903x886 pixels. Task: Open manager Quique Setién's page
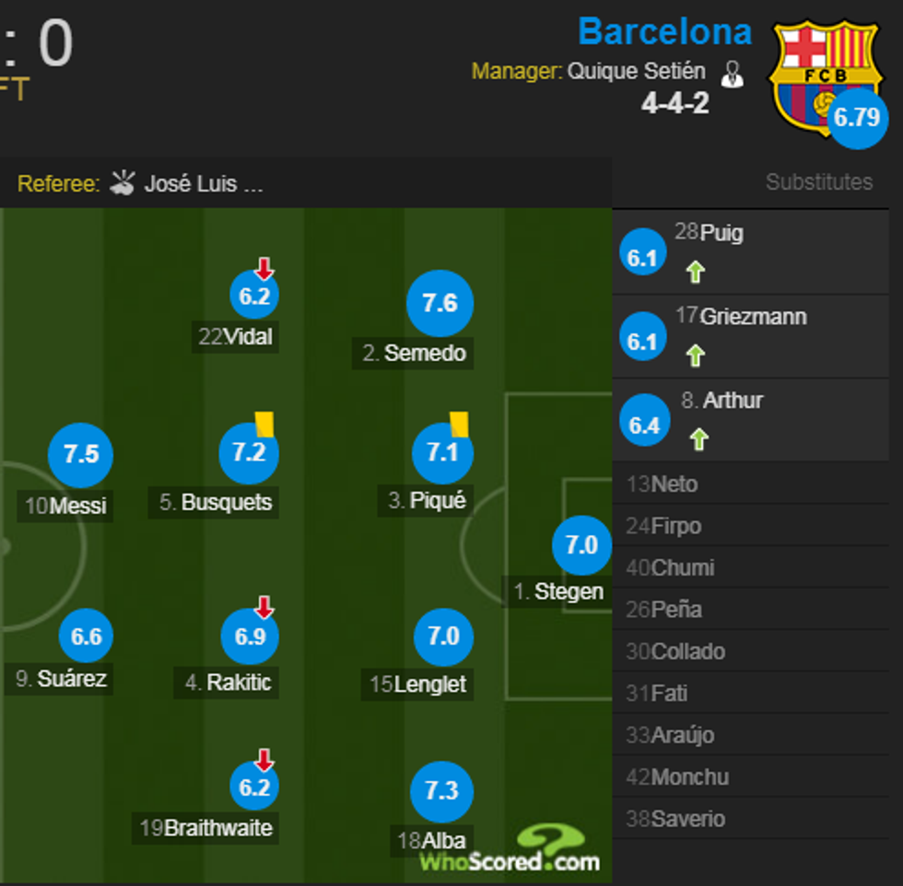coord(636,72)
